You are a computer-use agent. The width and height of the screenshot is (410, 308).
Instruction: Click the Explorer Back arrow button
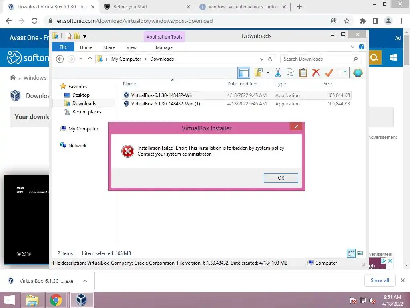[x=60, y=59]
